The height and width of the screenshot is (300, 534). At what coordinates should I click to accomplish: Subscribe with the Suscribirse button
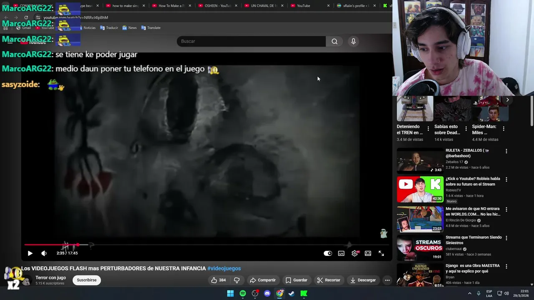click(x=87, y=280)
